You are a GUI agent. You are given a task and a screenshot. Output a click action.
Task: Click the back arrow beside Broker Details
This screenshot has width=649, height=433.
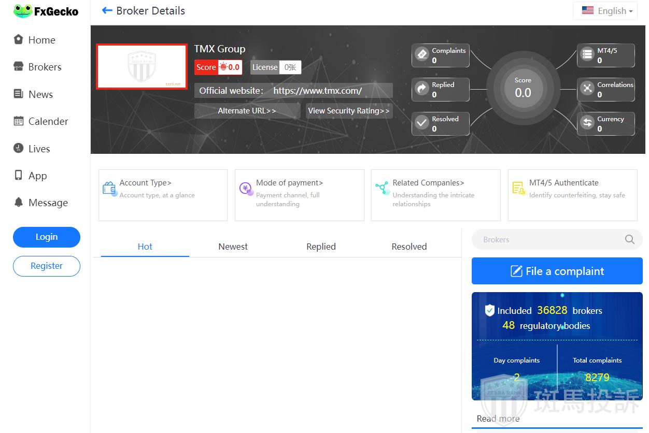107,11
